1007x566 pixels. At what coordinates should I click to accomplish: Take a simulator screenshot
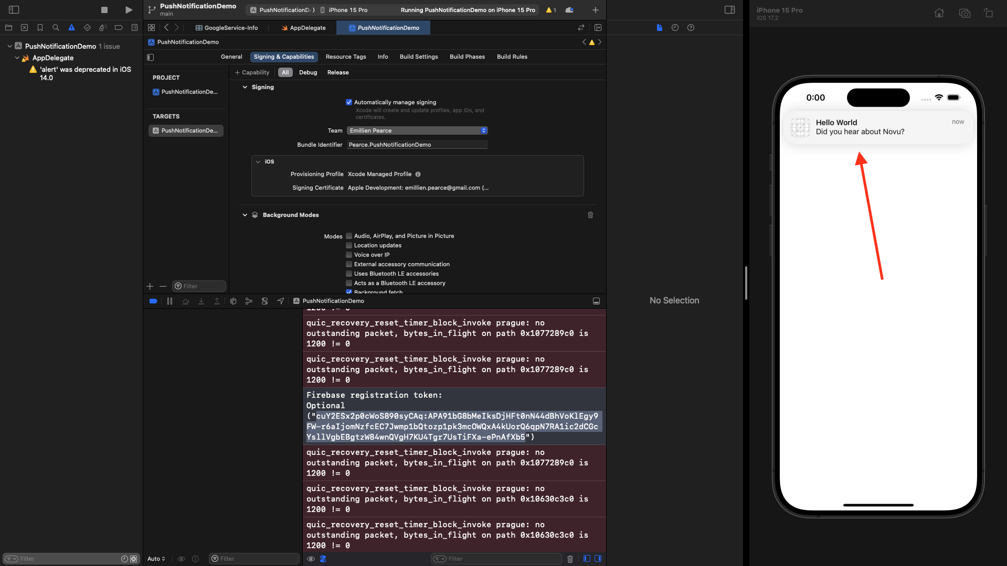pos(964,13)
